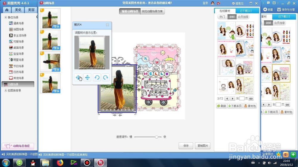Switch to the 美化 tab
This screenshot has height=167, width=298.
point(18,10)
